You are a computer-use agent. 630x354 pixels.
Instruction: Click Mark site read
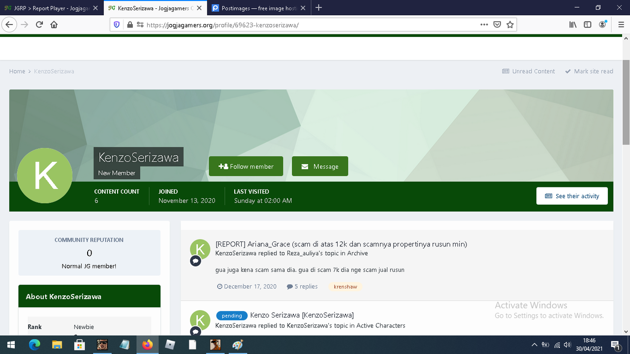589,71
